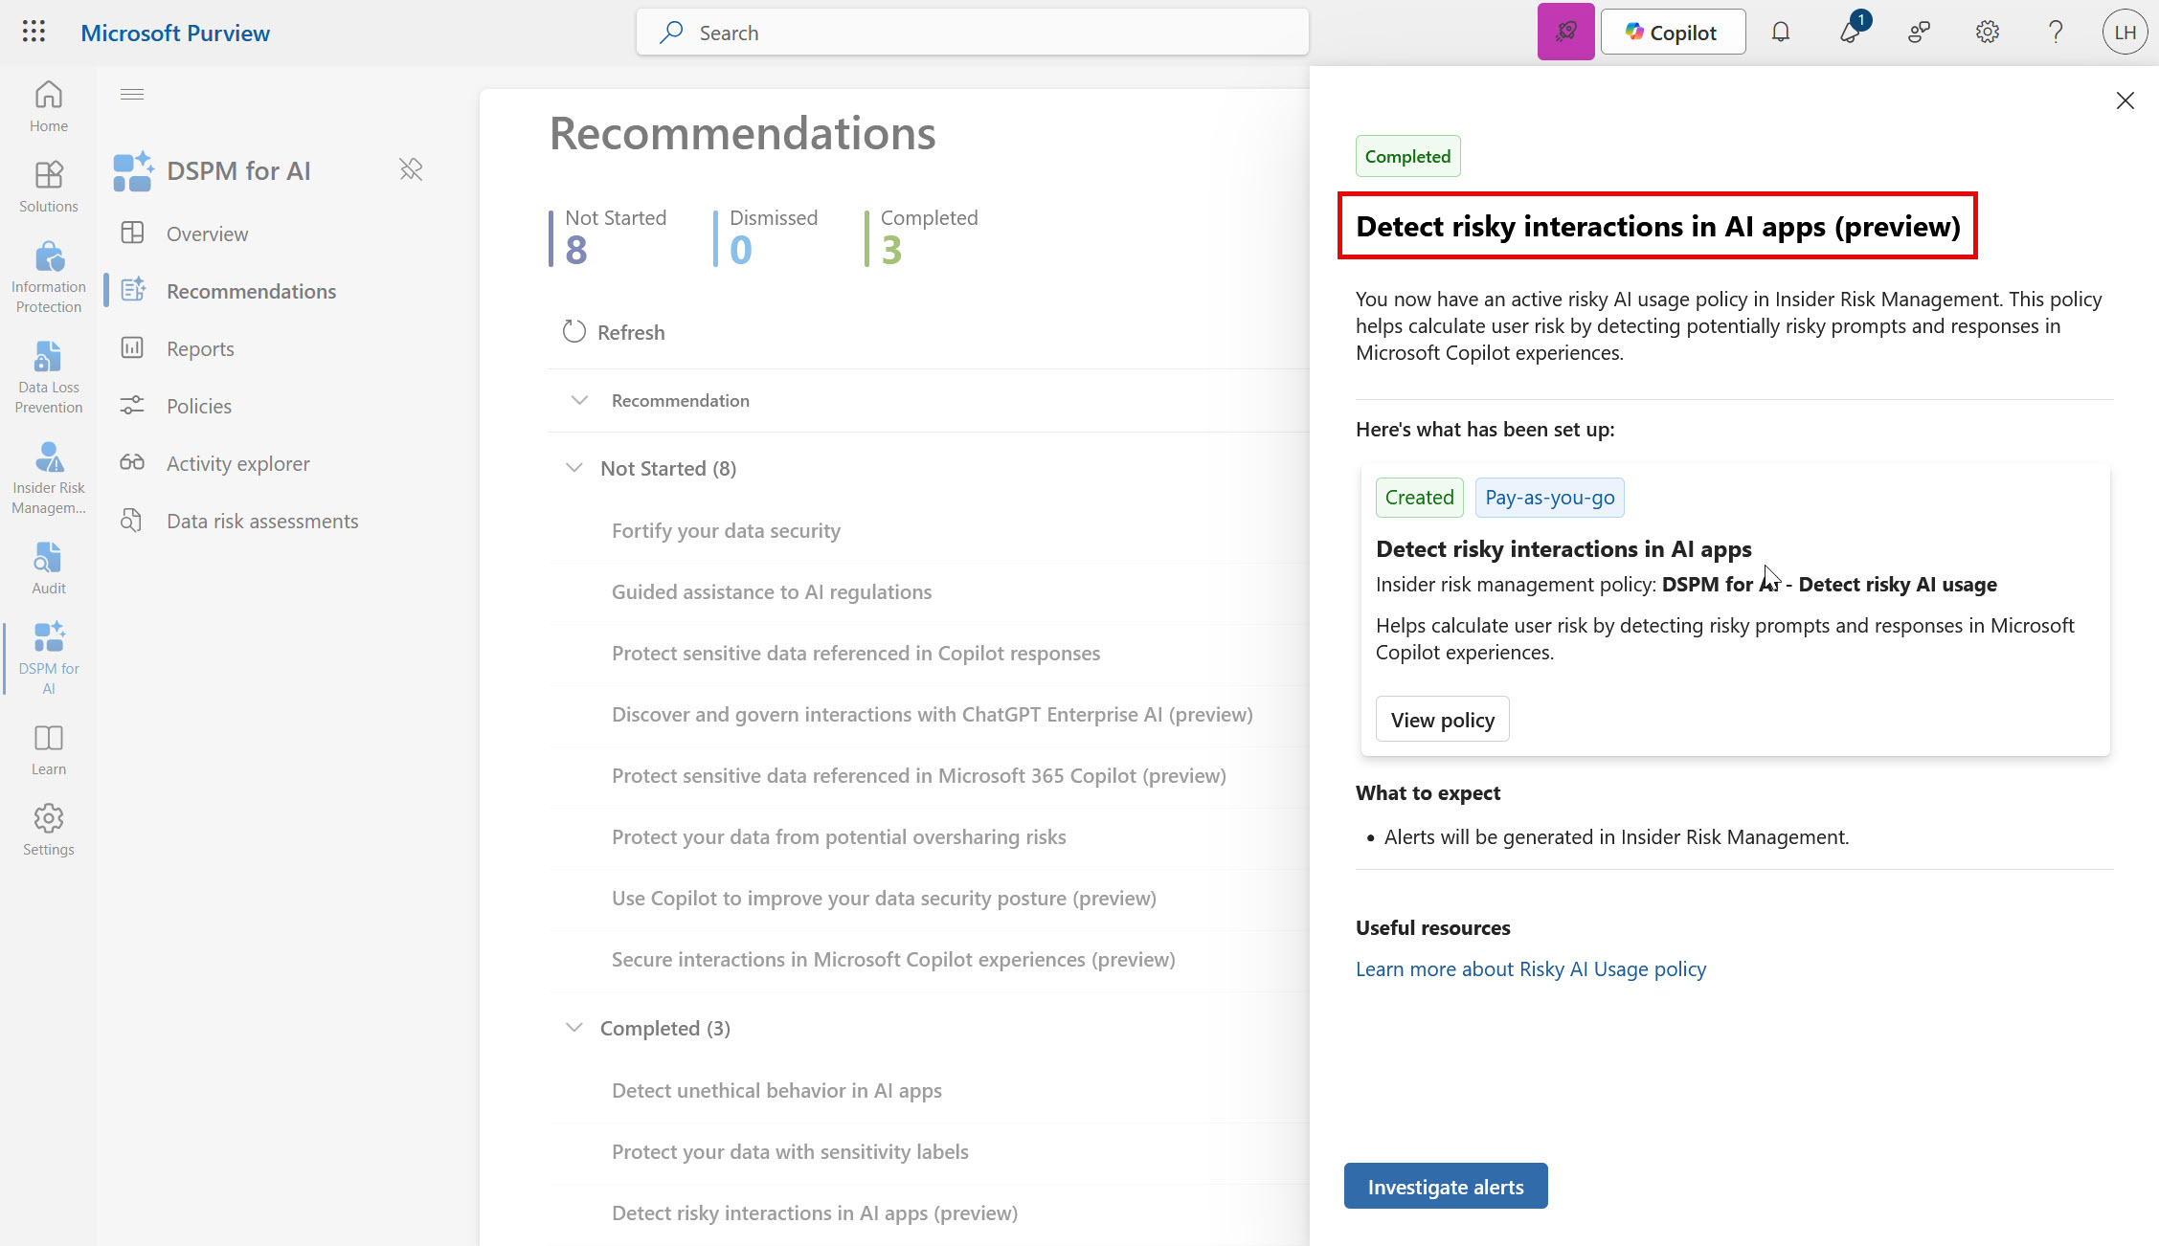Open Activity explorer navigation item
This screenshot has width=2159, height=1246.
(238, 463)
